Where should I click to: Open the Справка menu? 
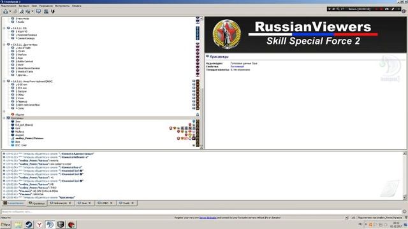coord(76,6)
